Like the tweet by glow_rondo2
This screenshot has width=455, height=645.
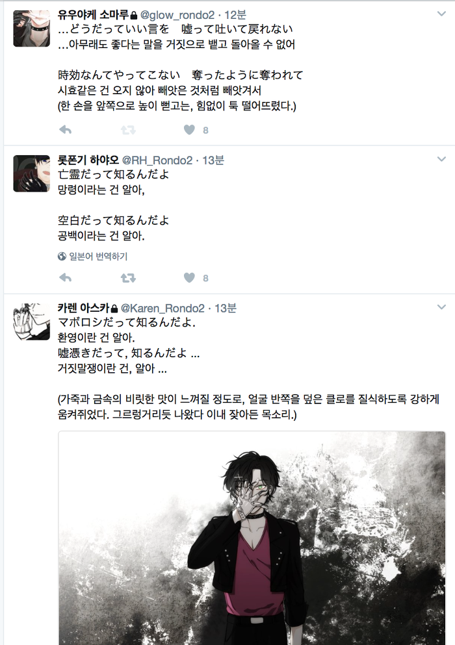(x=189, y=130)
